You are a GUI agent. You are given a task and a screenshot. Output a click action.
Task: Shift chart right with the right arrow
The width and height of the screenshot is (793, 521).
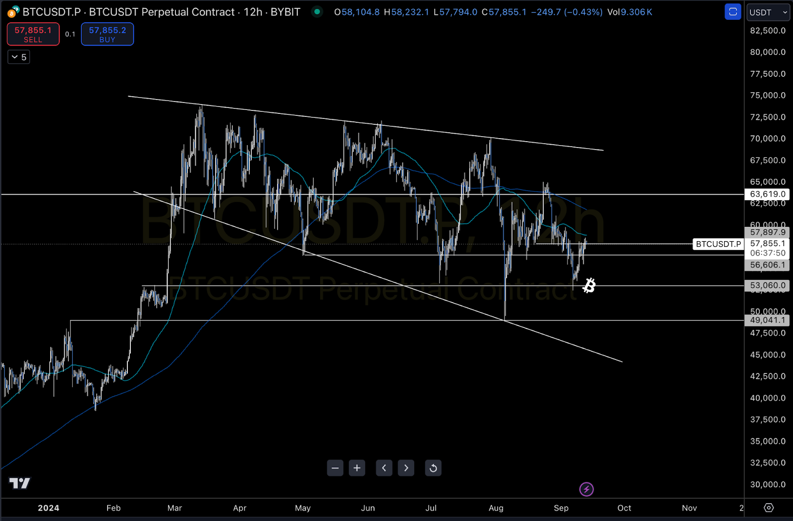pyautogui.click(x=406, y=468)
